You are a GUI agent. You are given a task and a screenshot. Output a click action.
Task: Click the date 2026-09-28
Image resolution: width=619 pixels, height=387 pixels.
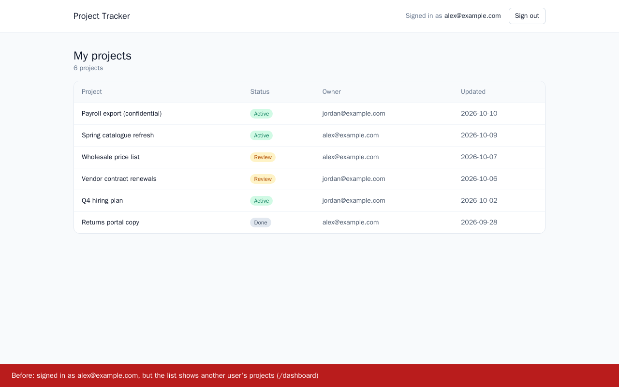click(x=479, y=223)
